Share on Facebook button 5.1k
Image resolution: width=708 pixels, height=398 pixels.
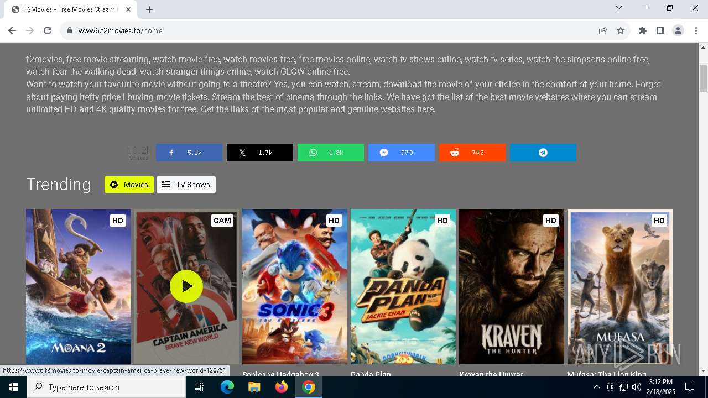point(189,153)
